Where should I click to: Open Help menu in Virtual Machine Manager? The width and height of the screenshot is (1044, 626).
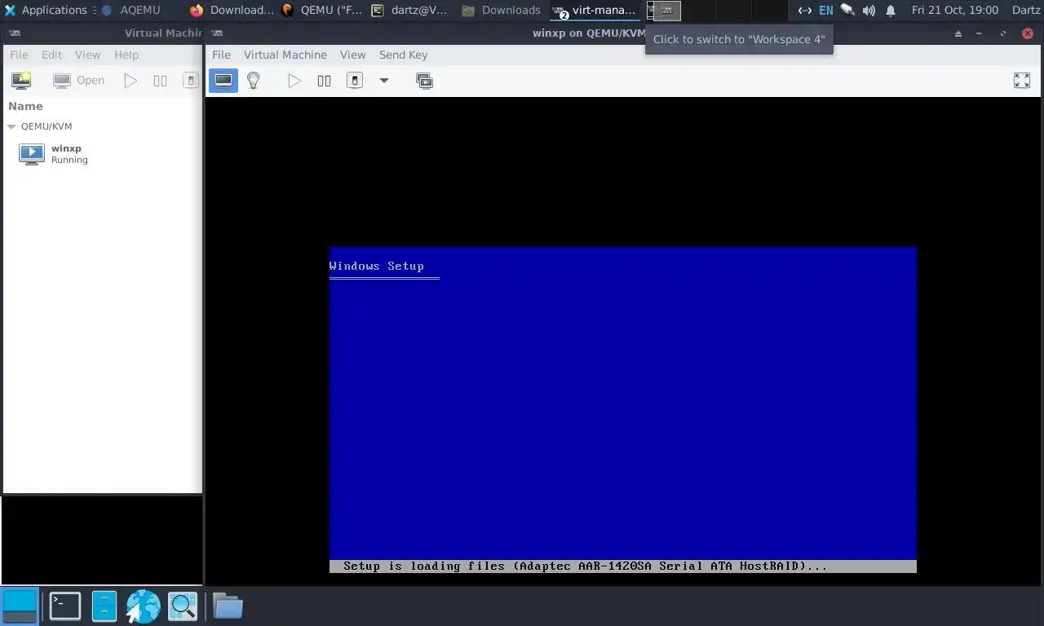(126, 55)
